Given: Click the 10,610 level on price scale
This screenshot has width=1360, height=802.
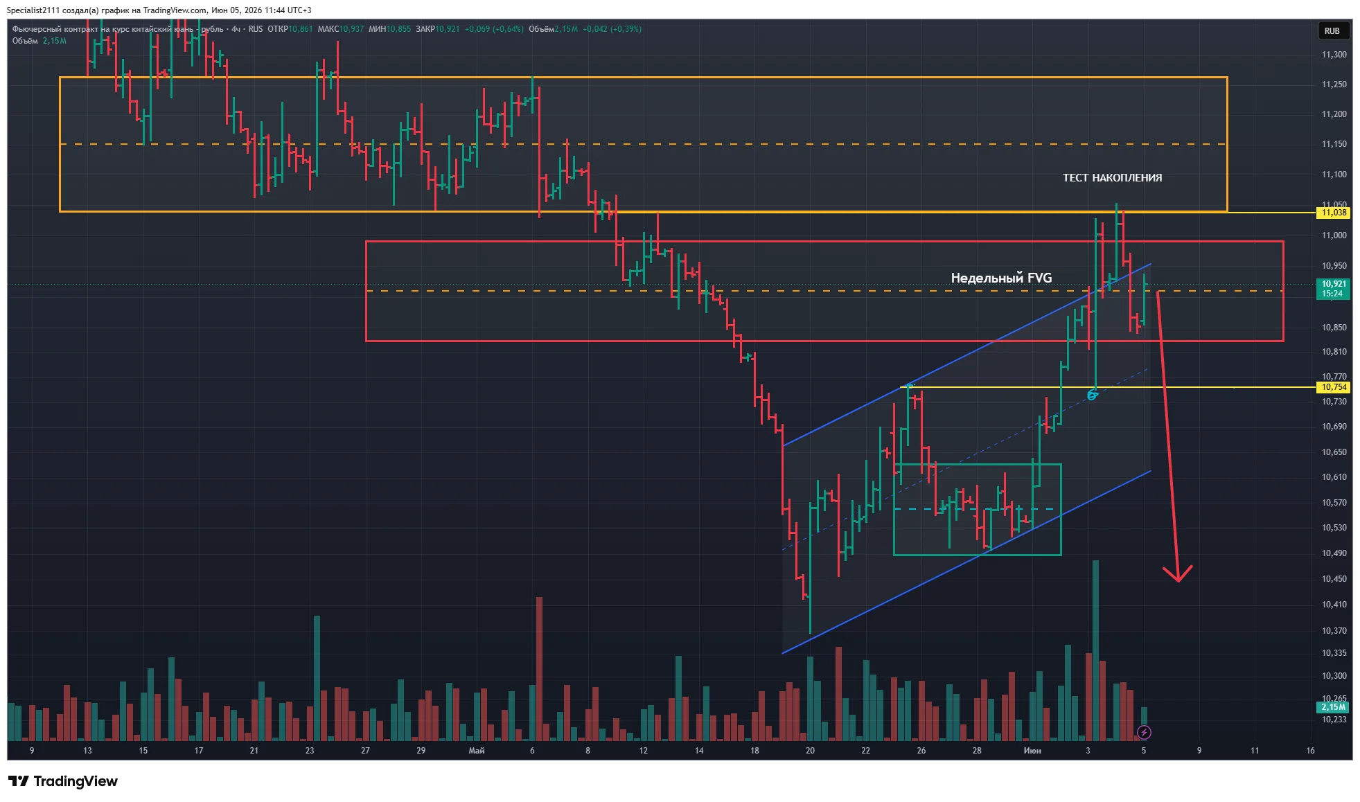Looking at the screenshot, I should (x=1334, y=477).
